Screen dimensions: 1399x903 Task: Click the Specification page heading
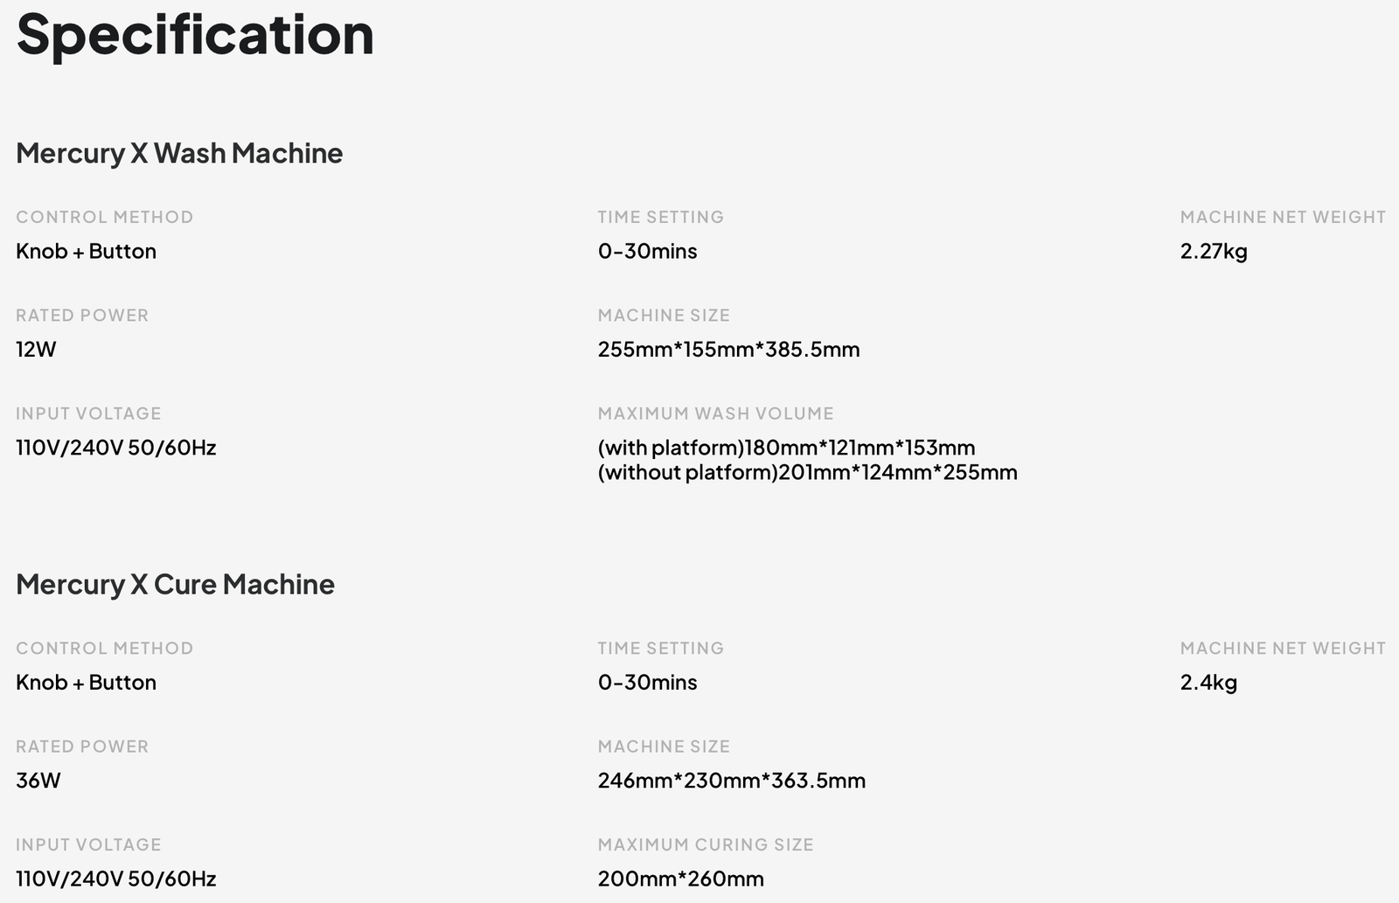(x=195, y=35)
